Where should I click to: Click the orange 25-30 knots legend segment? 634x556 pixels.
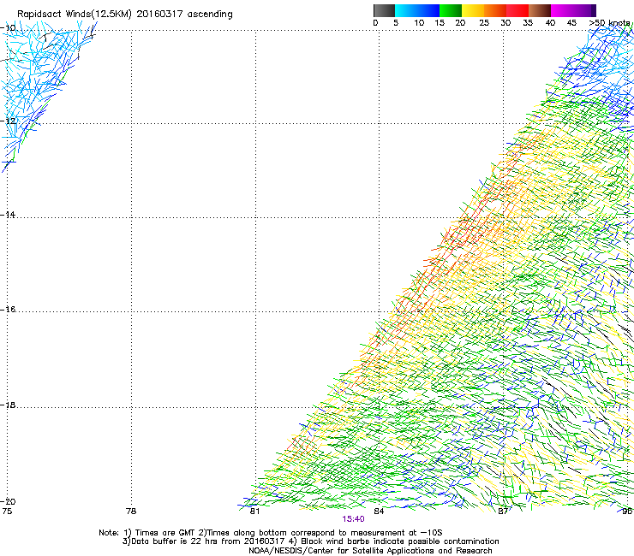click(495, 10)
